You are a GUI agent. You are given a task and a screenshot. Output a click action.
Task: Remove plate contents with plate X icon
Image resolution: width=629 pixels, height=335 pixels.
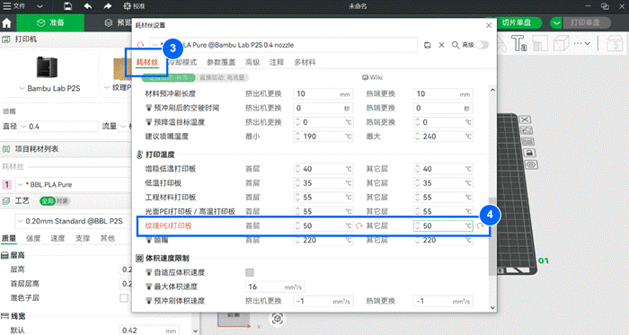tap(525, 119)
